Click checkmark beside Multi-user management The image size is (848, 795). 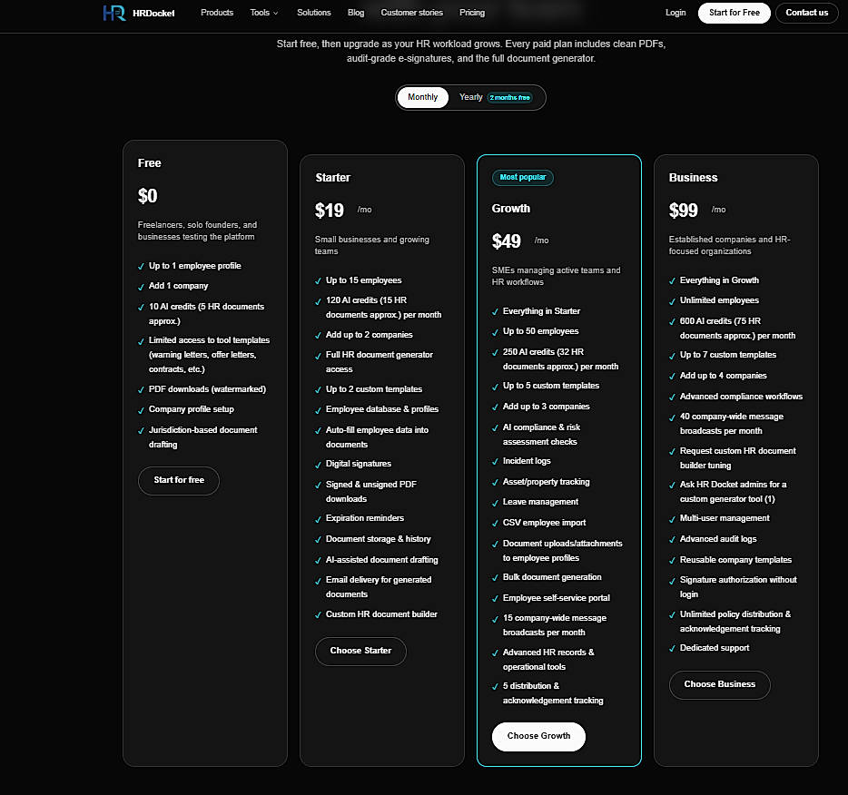tap(672, 519)
